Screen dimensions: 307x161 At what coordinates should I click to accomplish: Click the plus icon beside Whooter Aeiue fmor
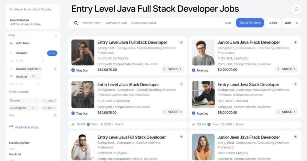coord(55,69)
